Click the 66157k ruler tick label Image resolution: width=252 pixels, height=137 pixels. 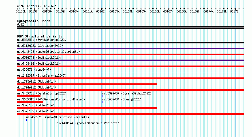click(x=34, y=11)
